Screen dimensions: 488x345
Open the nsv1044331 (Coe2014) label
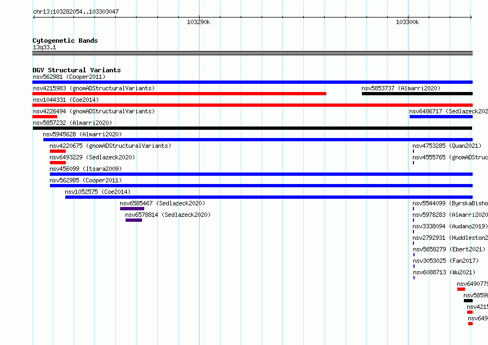(x=66, y=100)
